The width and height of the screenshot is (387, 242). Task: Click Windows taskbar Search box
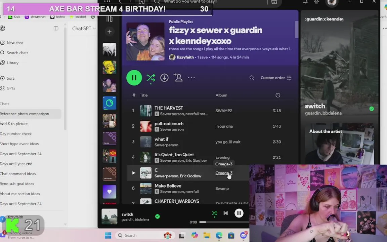click(x=145, y=235)
